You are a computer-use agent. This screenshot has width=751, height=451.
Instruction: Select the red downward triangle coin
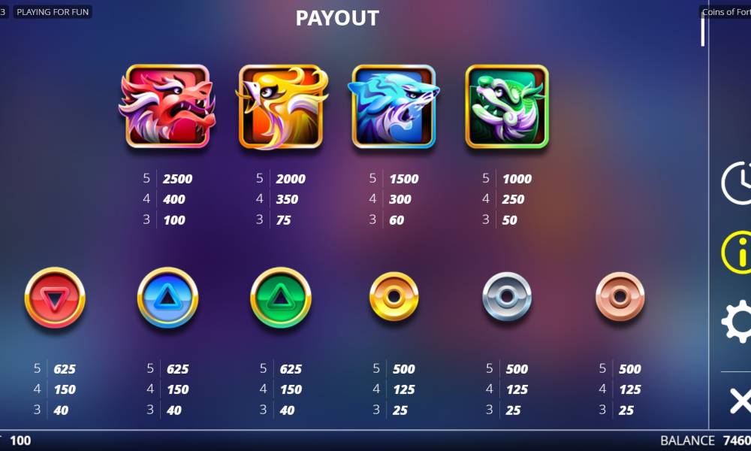55,298
